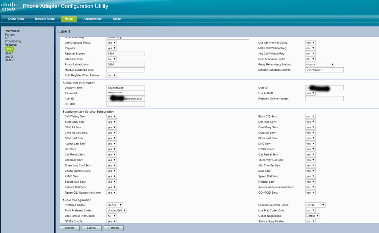Switch to Network Setup tab

pos(45,19)
